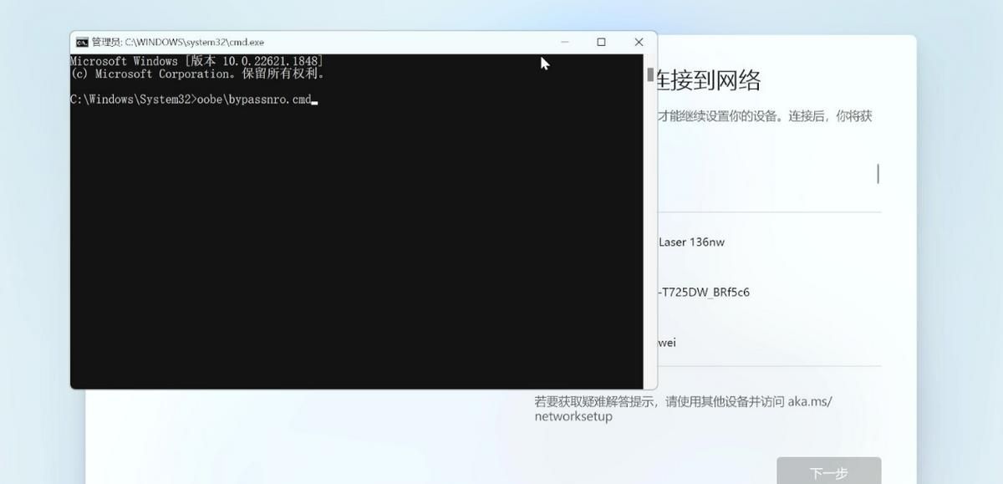
Task: Click the Microsoft Windows version text line
Action: click(196, 61)
